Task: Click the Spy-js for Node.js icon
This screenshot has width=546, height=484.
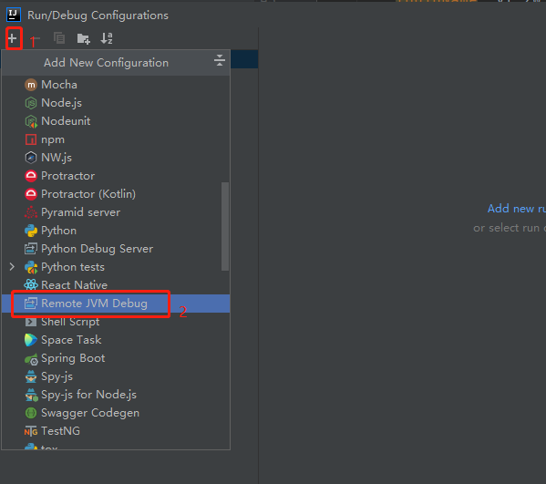Action: tap(31, 395)
